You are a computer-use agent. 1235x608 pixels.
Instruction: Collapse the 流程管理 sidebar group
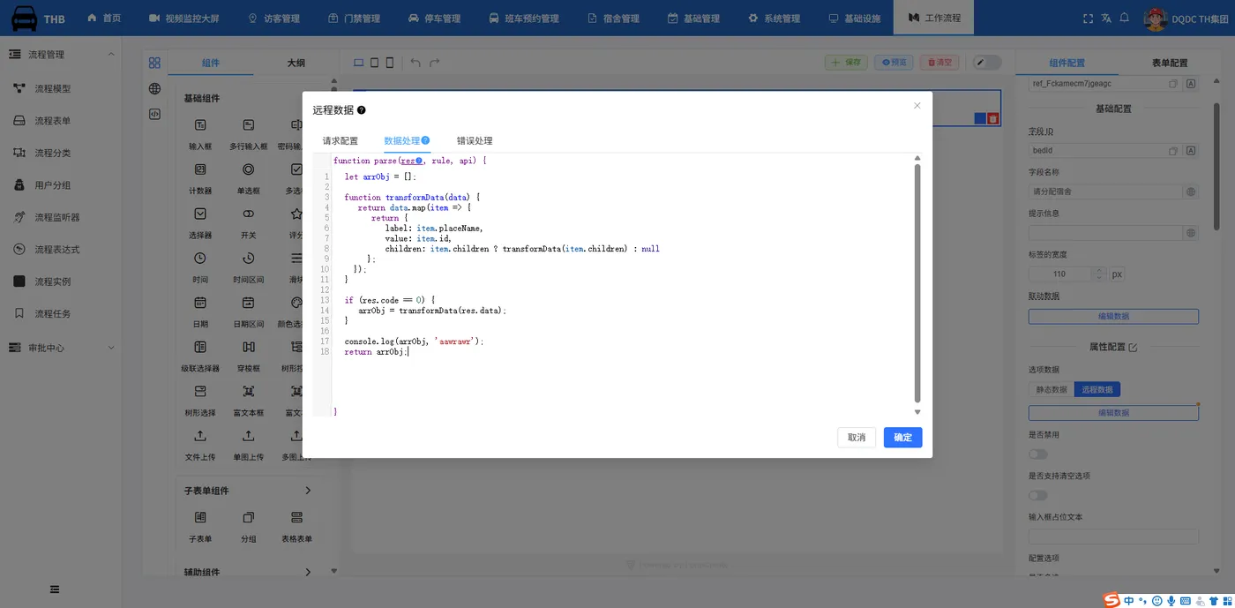pos(111,55)
